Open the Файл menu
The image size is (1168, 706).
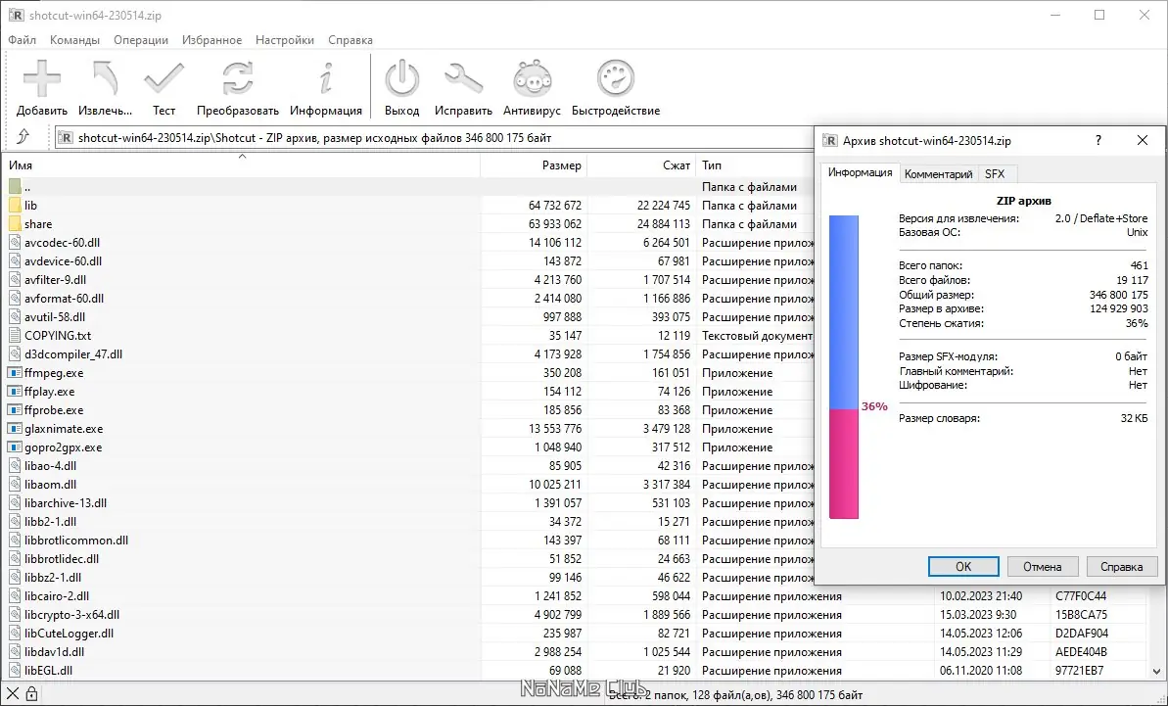point(23,40)
